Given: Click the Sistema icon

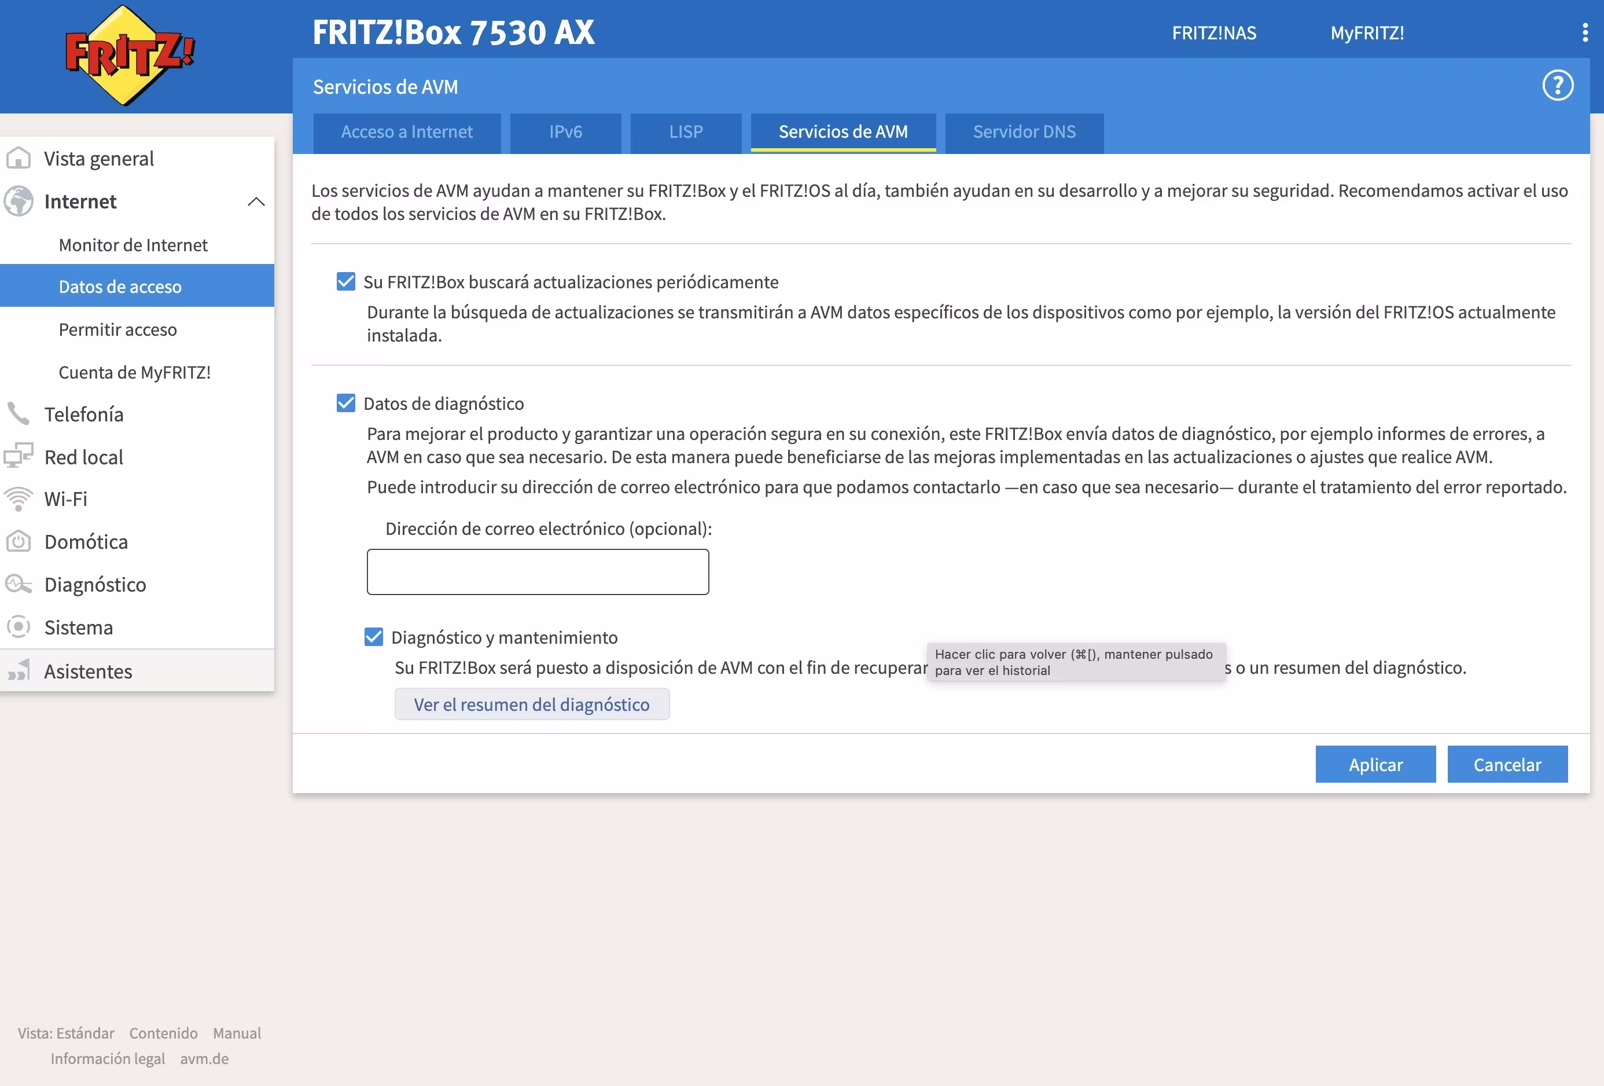Looking at the screenshot, I should 19,627.
